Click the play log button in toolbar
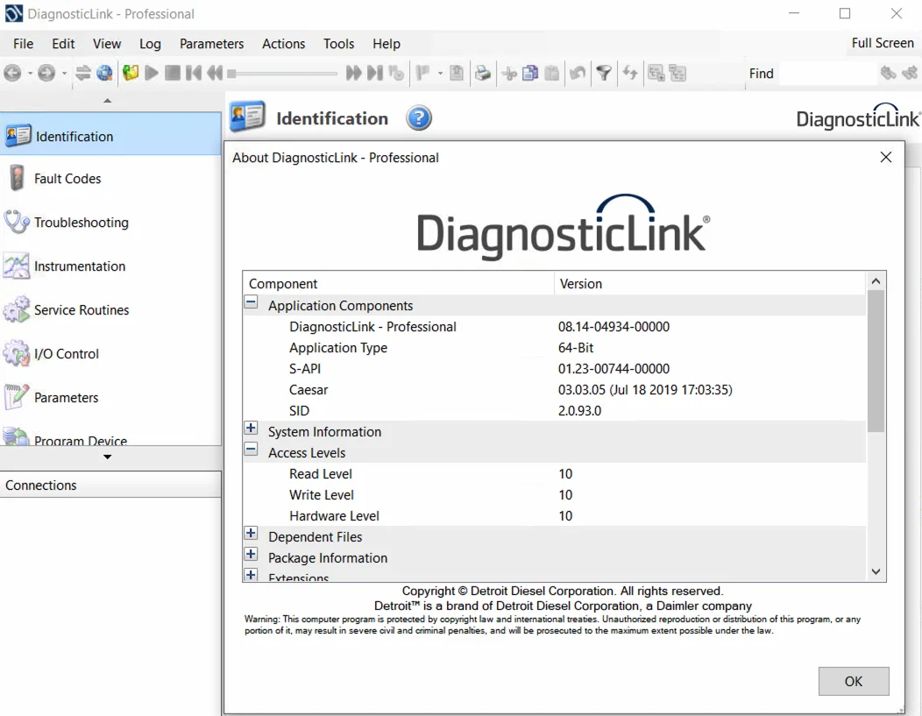The image size is (922, 716). click(152, 74)
